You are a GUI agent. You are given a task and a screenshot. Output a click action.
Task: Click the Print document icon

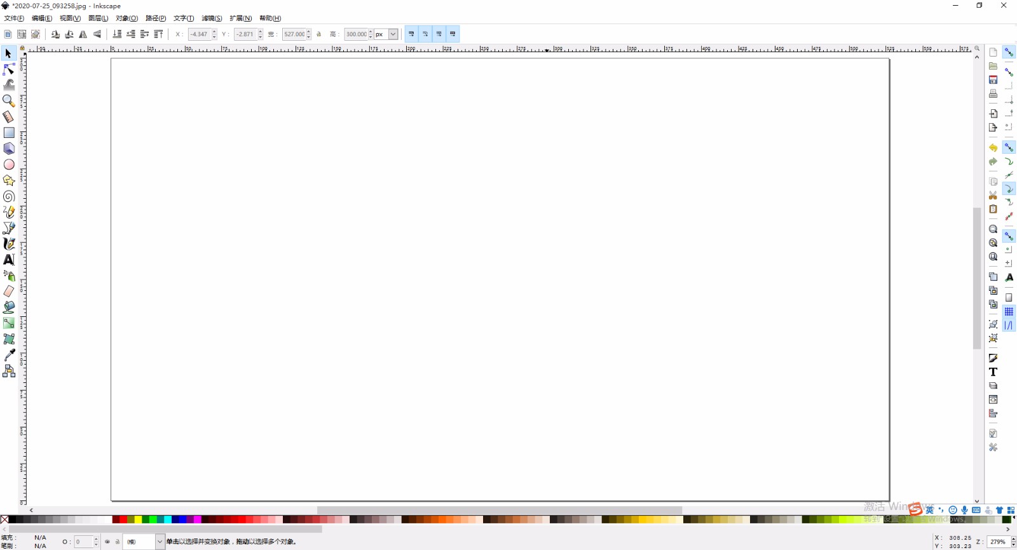993,93
